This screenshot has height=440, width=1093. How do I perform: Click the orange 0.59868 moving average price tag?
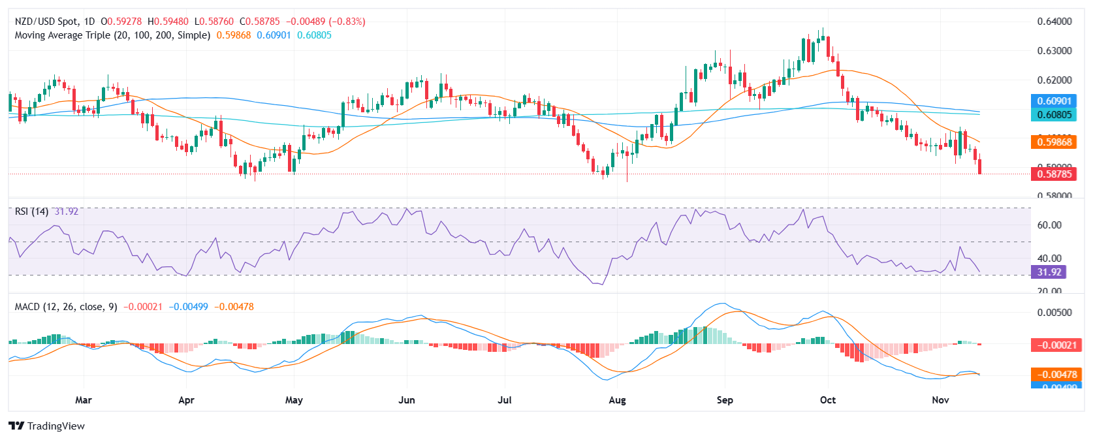(1054, 142)
